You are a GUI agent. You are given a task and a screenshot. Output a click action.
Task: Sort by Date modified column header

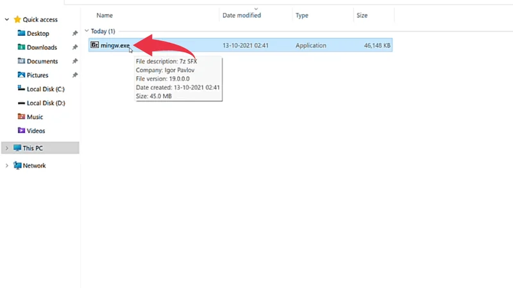coord(241,14)
